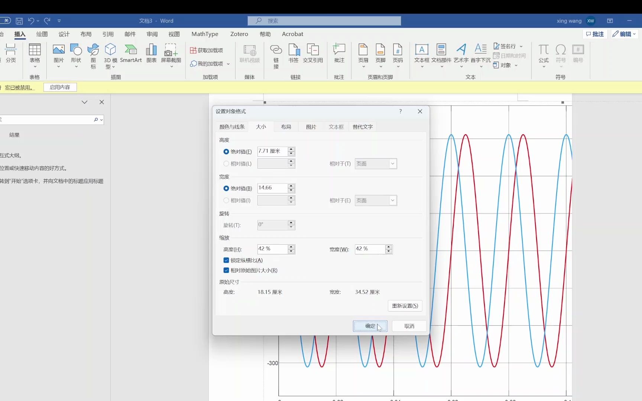Open the 形状 (Shapes) gallery

(76, 56)
